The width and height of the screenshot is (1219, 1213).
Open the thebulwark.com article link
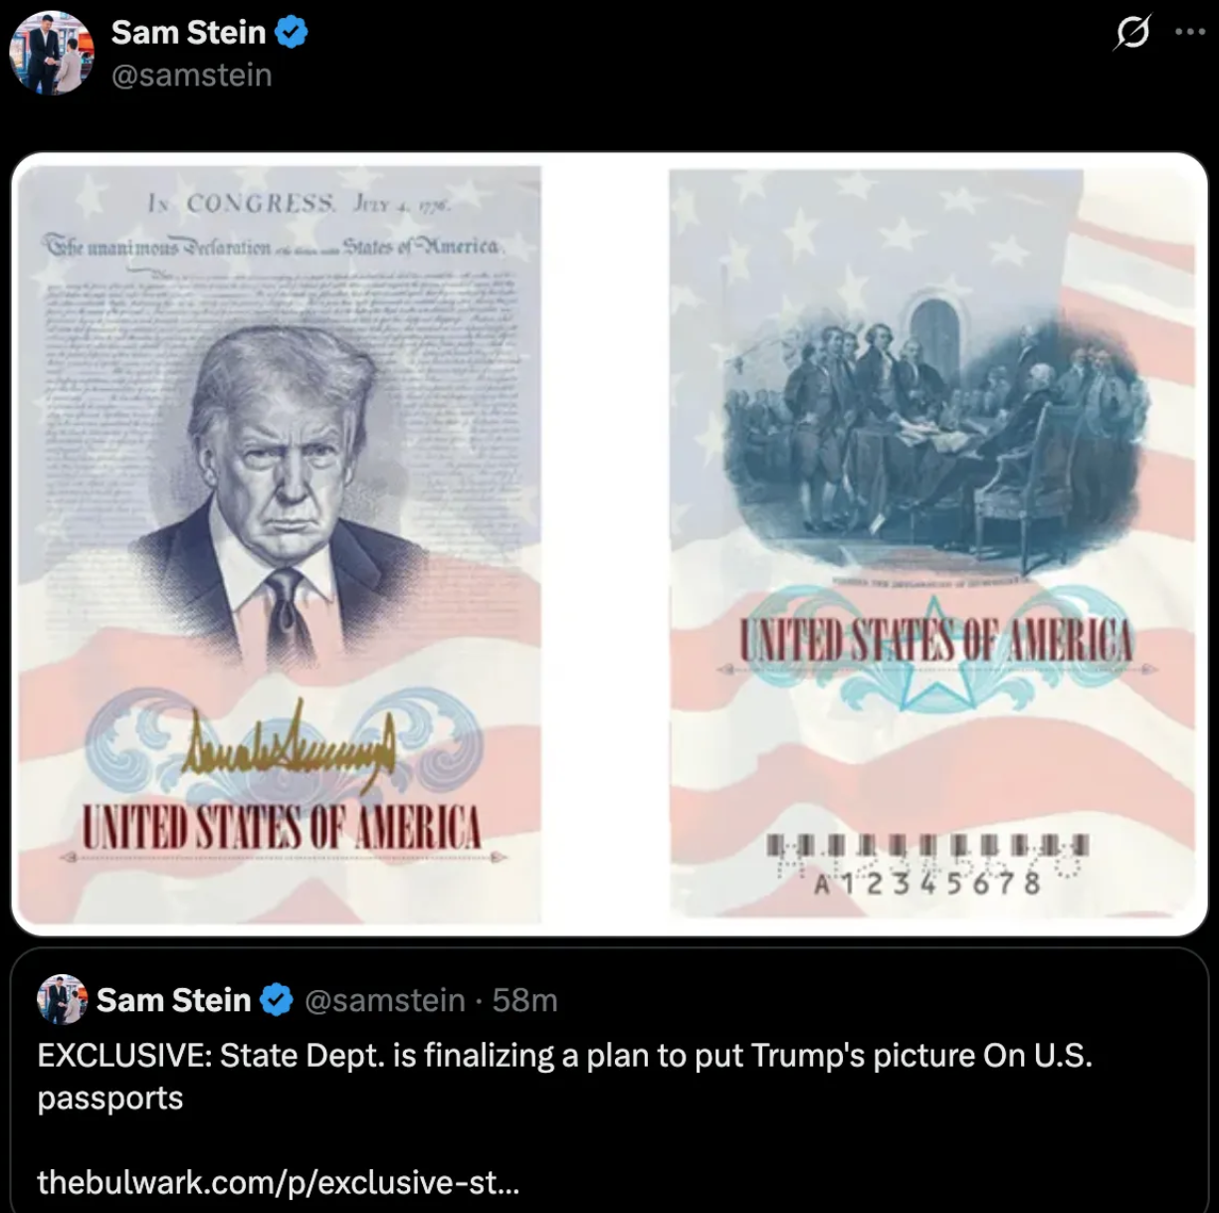tap(278, 1182)
